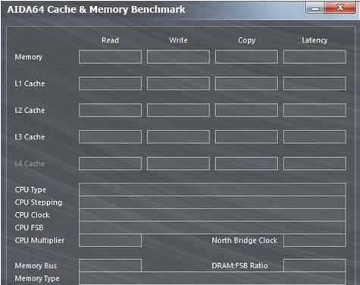Click the L3 Cache Read field
360x285 pixels.
pyautogui.click(x=110, y=137)
